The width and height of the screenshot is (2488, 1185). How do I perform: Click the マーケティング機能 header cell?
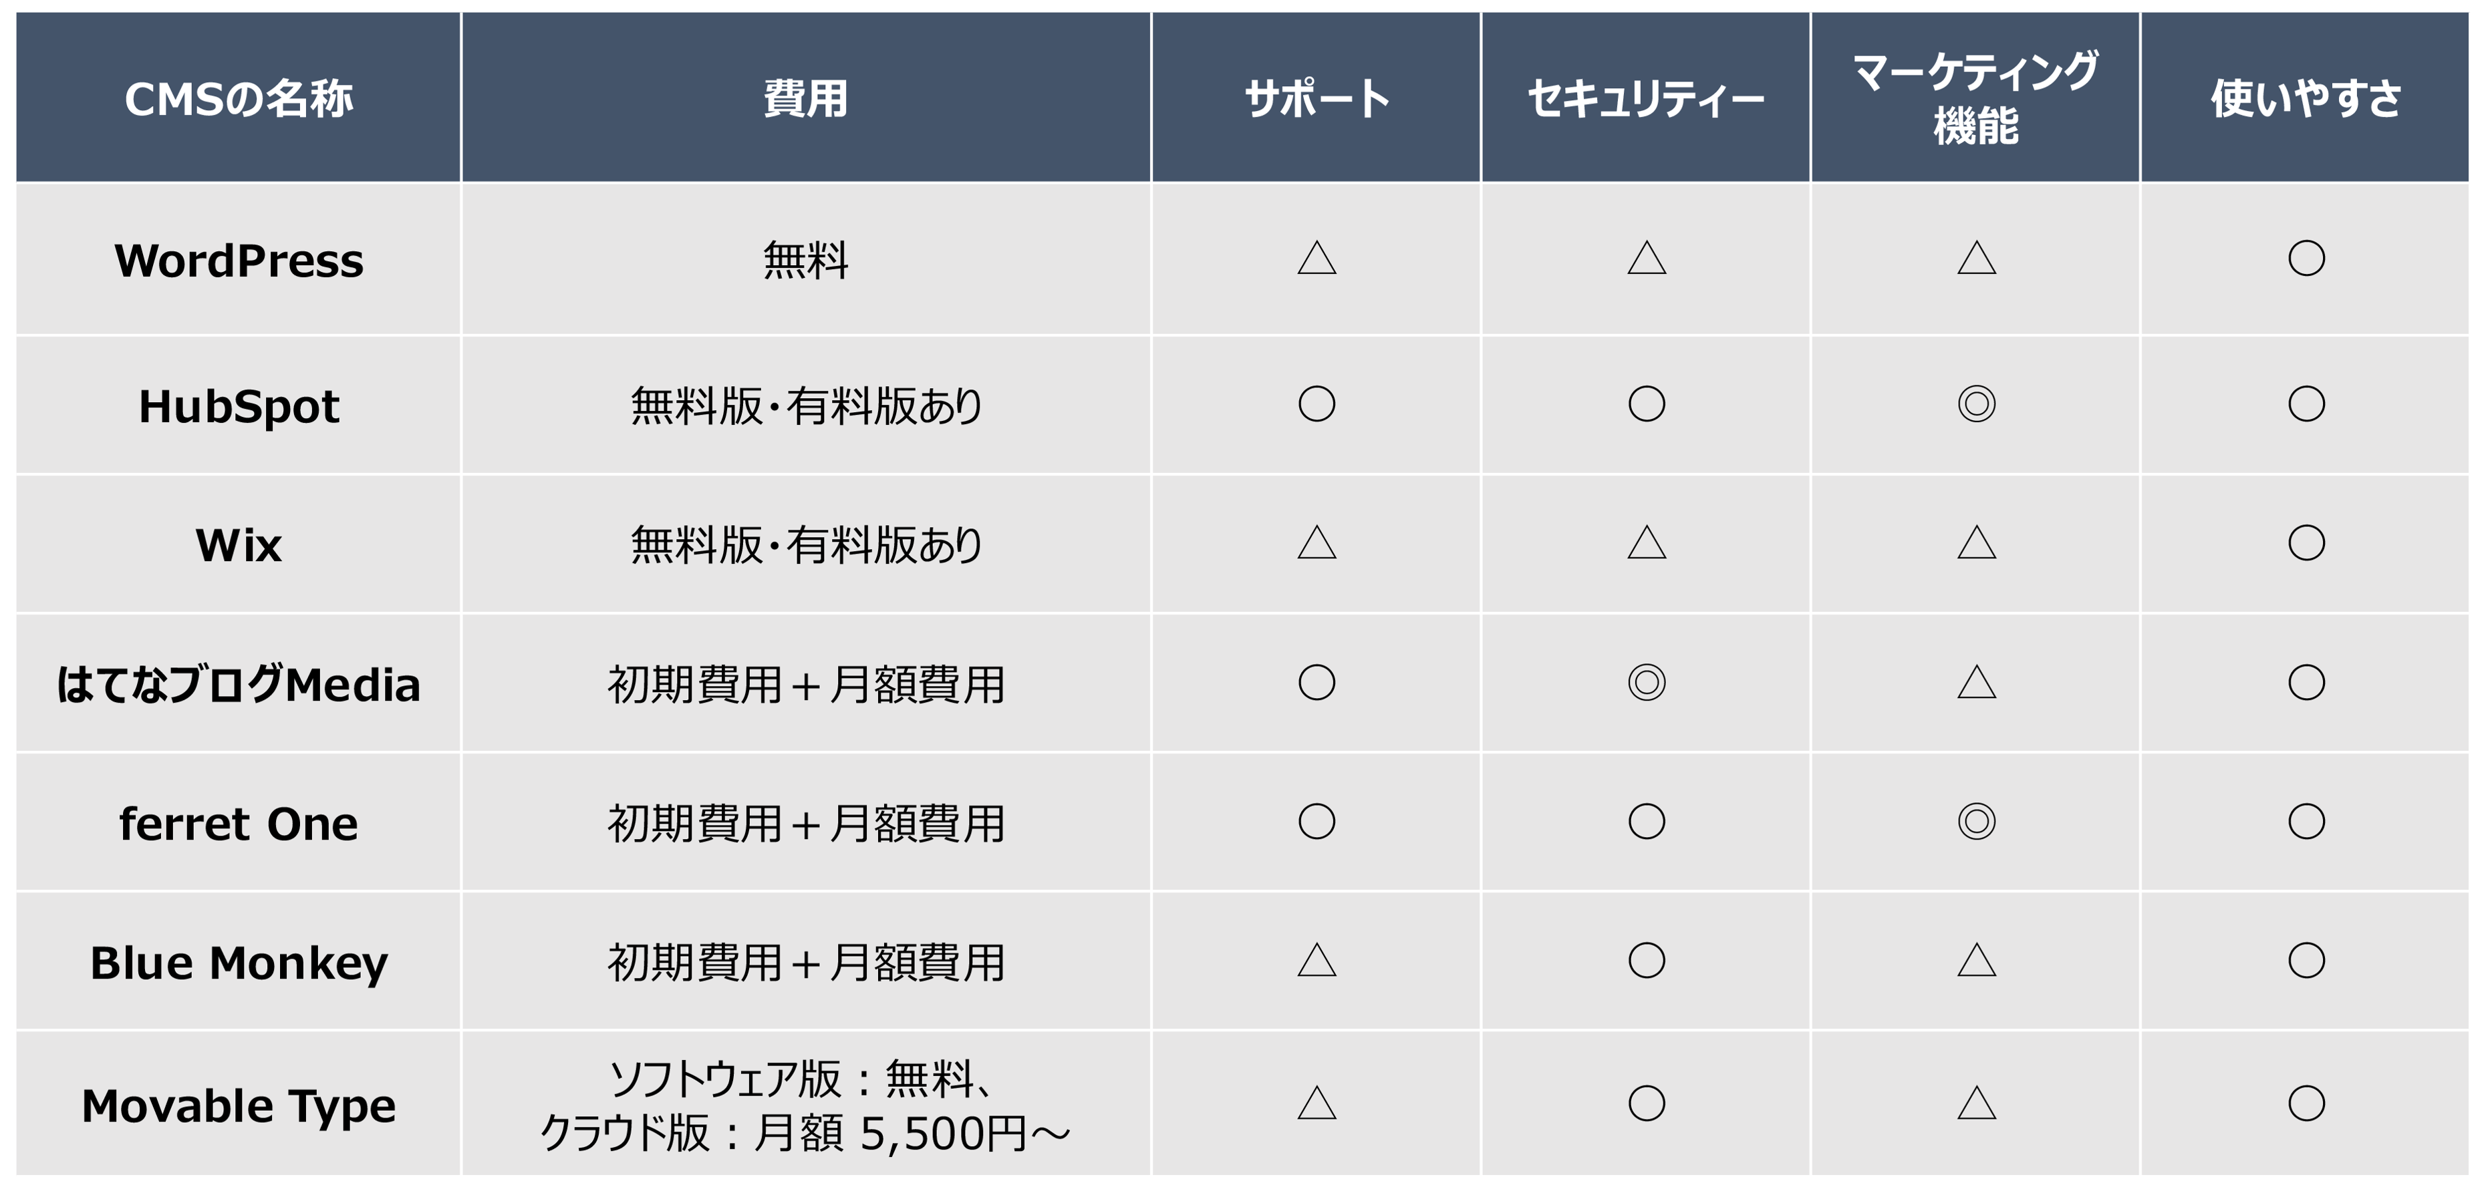tap(1975, 98)
